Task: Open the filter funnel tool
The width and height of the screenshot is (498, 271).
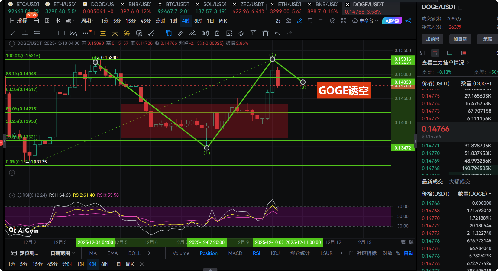Action: 253,33
